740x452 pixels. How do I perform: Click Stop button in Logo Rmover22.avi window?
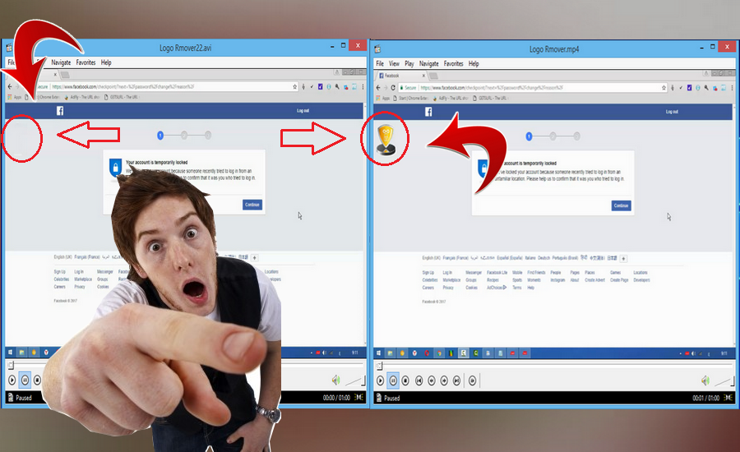point(37,380)
